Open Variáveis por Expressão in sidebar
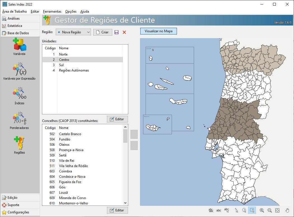This screenshot has width=294, height=217. 19,71
